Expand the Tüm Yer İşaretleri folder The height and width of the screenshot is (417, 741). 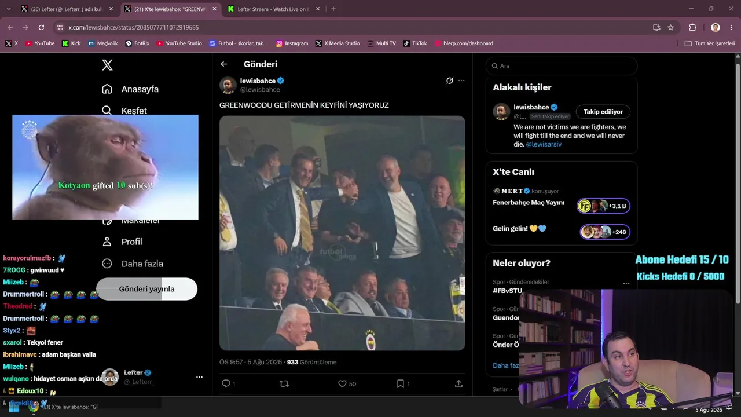point(709,43)
